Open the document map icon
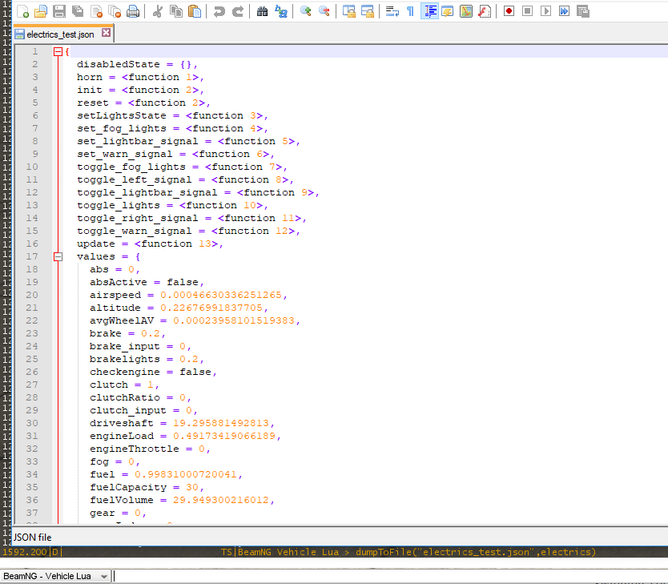Image resolution: width=668 pixels, height=584 pixels. pyautogui.click(x=465, y=11)
